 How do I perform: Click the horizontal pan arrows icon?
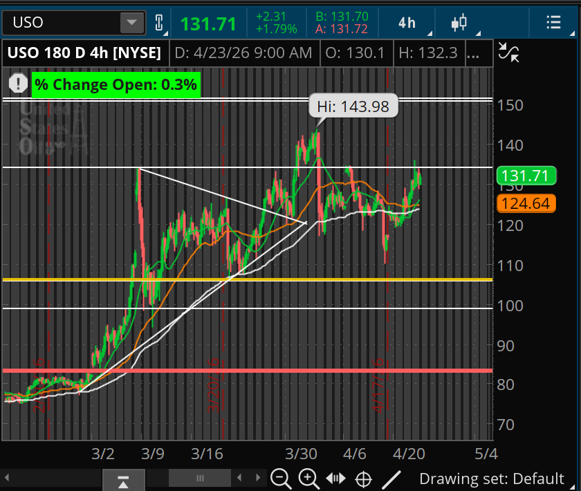tap(335, 479)
